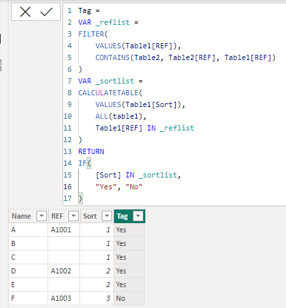Click the RETURN keyword on line 13
286x308 pixels.
click(x=91, y=151)
